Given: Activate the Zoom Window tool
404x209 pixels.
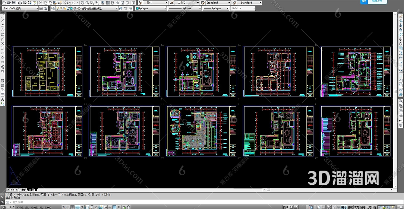Looking at the screenshot, I should (92, 3).
